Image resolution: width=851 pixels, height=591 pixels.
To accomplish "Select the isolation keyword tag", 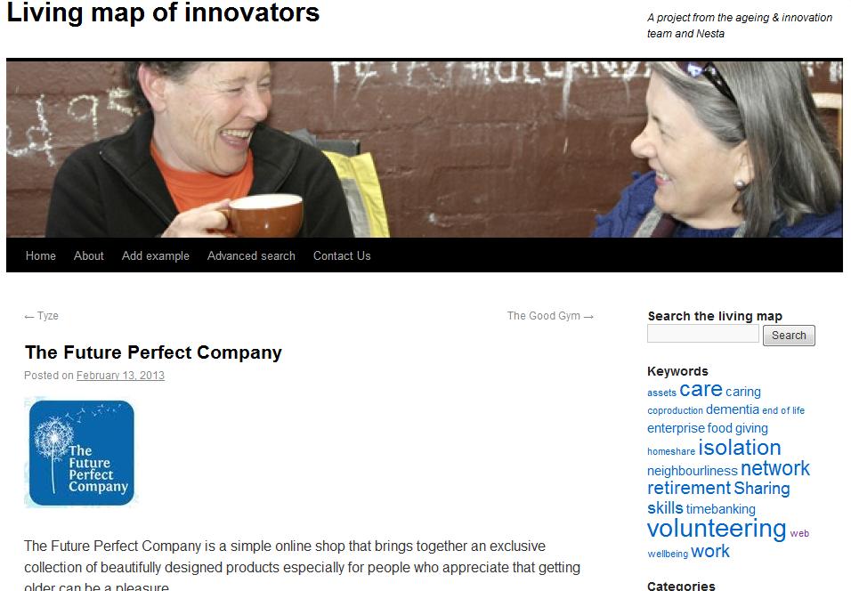I will click(x=739, y=448).
